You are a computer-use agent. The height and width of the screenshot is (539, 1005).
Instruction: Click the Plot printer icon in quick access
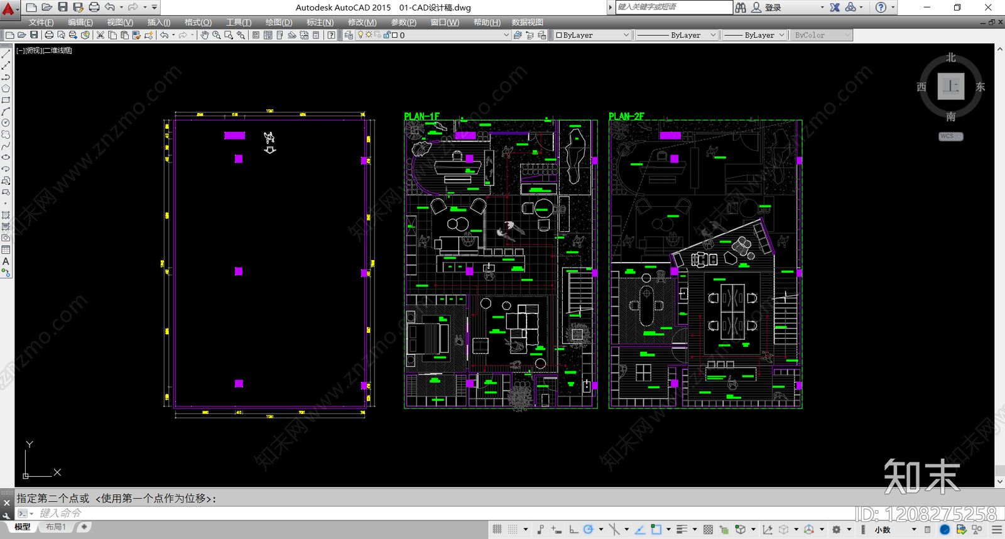coord(94,7)
